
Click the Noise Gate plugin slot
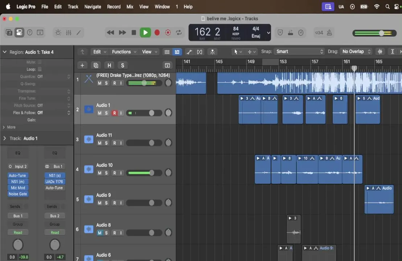pos(18,194)
